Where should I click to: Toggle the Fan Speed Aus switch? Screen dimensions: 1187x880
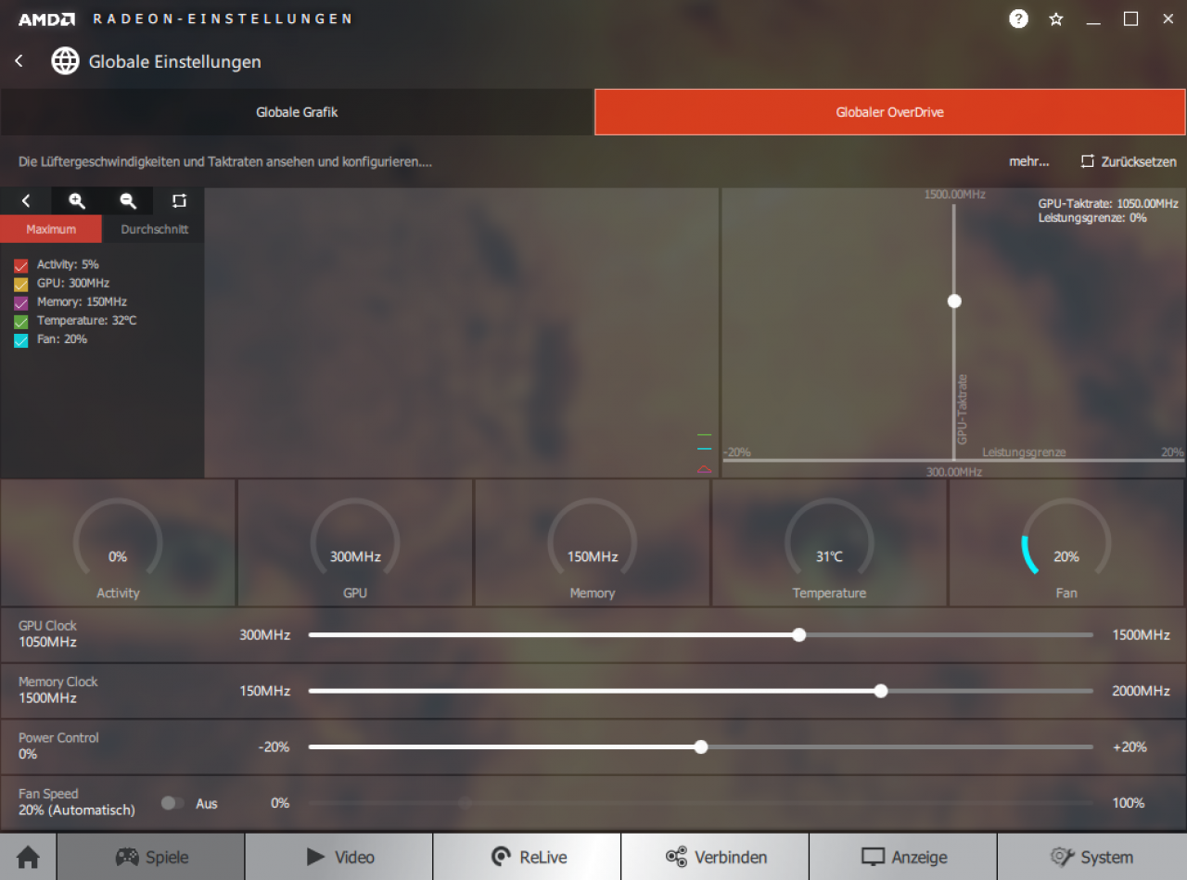(172, 803)
